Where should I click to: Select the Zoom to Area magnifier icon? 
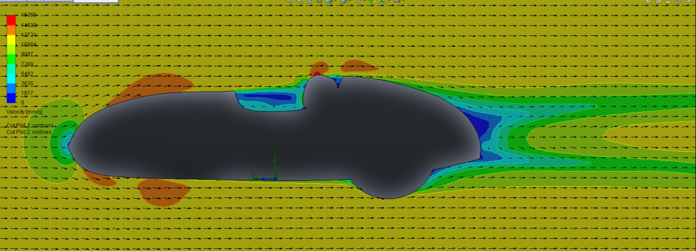pos(299,1)
